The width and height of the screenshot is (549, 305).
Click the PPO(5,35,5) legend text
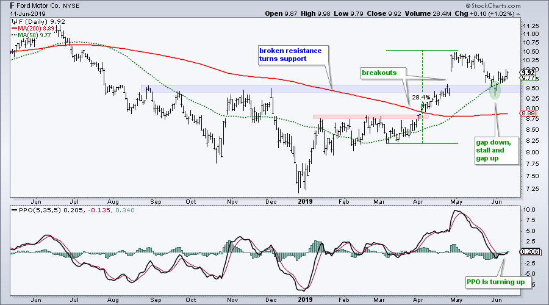coord(40,210)
